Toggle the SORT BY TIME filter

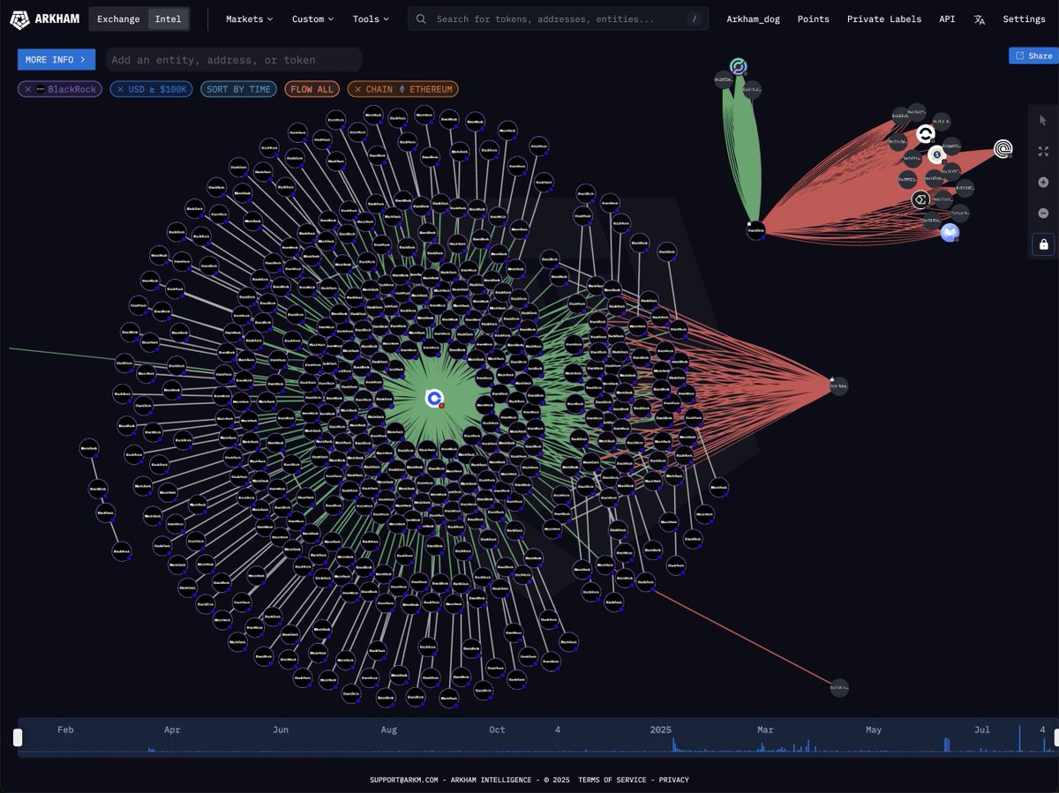(x=238, y=89)
